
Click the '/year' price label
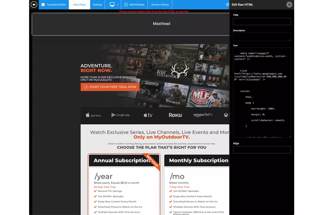click(103, 177)
